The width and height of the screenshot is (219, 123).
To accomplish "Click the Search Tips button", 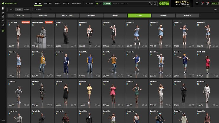I will 164,3.
